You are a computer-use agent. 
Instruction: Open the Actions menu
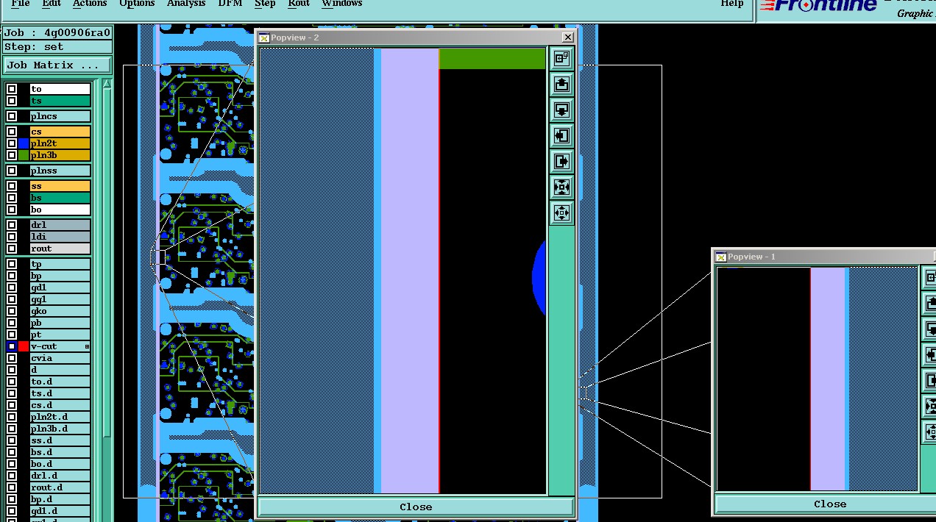point(90,4)
